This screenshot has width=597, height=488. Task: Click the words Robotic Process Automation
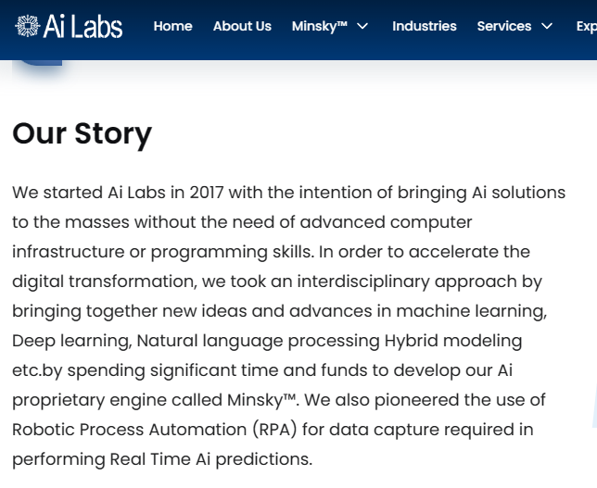130,430
